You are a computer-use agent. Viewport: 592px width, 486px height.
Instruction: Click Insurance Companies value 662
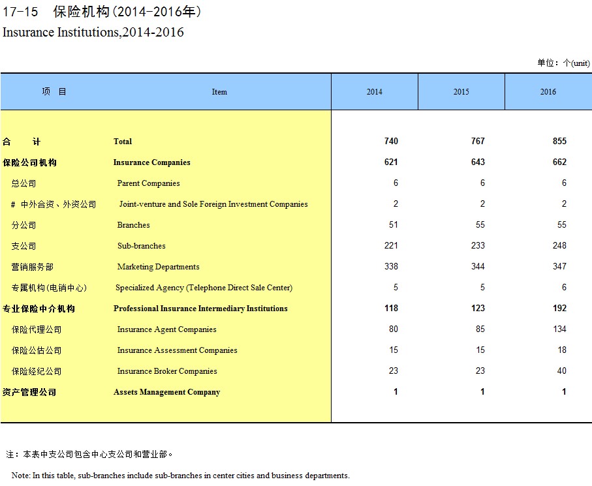(x=559, y=162)
